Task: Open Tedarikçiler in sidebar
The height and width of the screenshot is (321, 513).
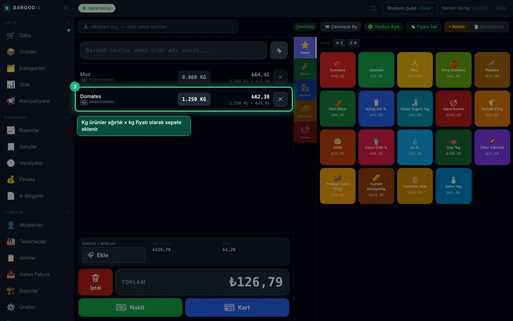Action: coord(37,241)
